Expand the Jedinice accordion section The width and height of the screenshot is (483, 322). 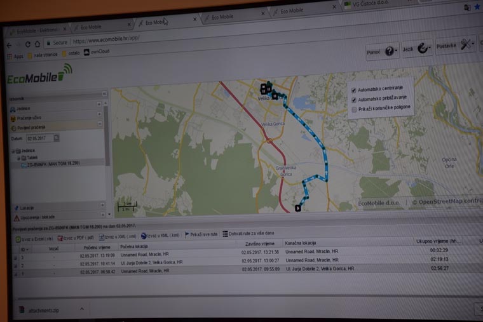[x=99, y=104]
